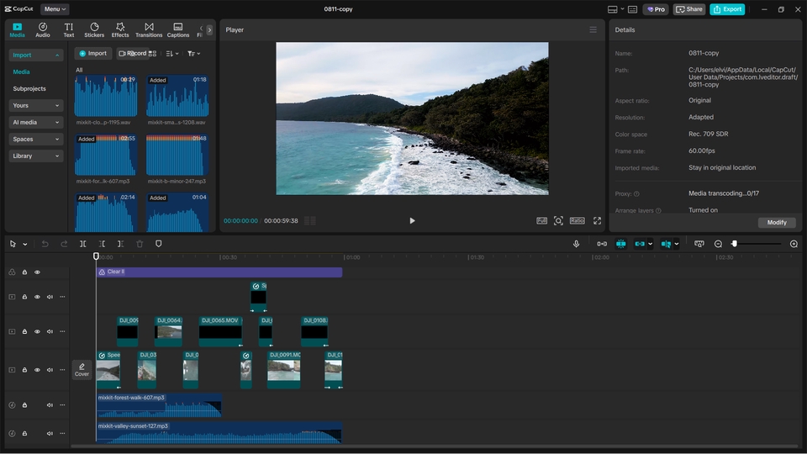The width and height of the screenshot is (807, 454).
Task: Click the Share button
Action: (x=689, y=9)
